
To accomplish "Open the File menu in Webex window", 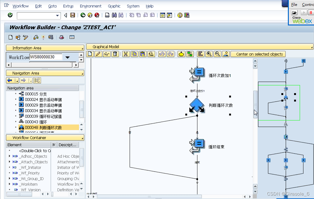I will click(294, 5).
